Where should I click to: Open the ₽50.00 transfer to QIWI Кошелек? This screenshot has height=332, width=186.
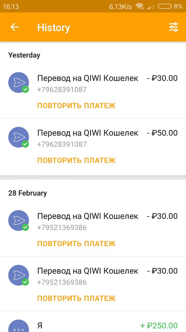(x=88, y=133)
